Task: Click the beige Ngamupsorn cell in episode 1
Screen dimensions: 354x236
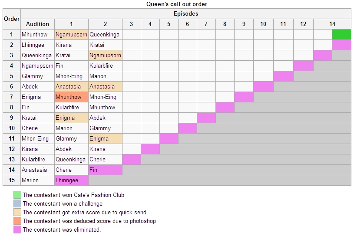Action: point(71,34)
